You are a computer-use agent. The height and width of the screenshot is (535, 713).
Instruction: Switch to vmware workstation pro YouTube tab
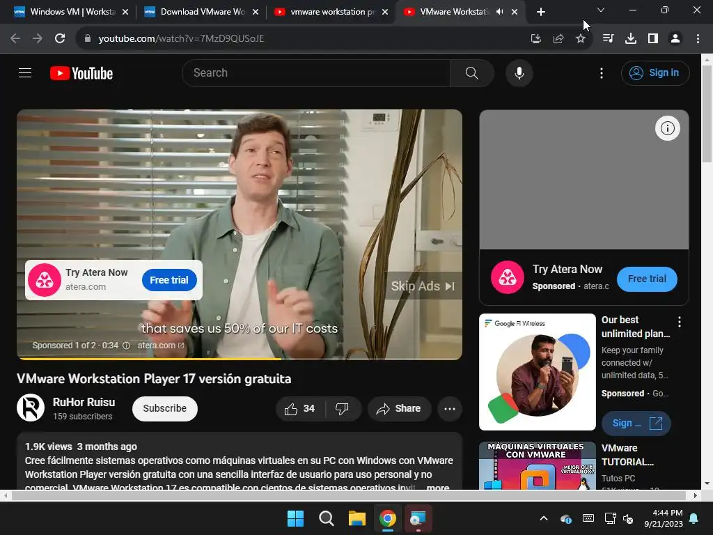[x=332, y=12]
